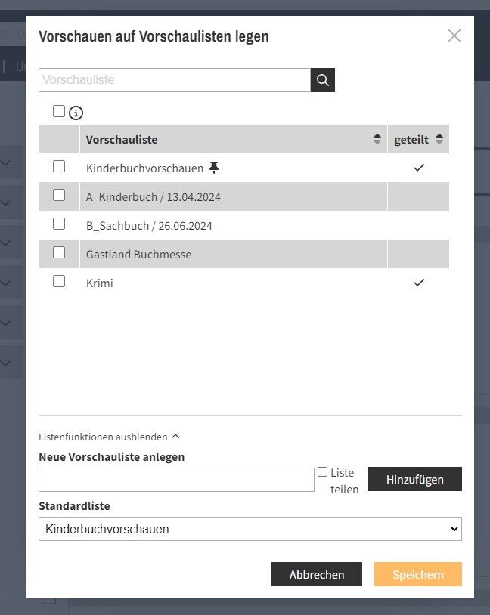Click the magnifier search icon button

pyautogui.click(x=323, y=80)
